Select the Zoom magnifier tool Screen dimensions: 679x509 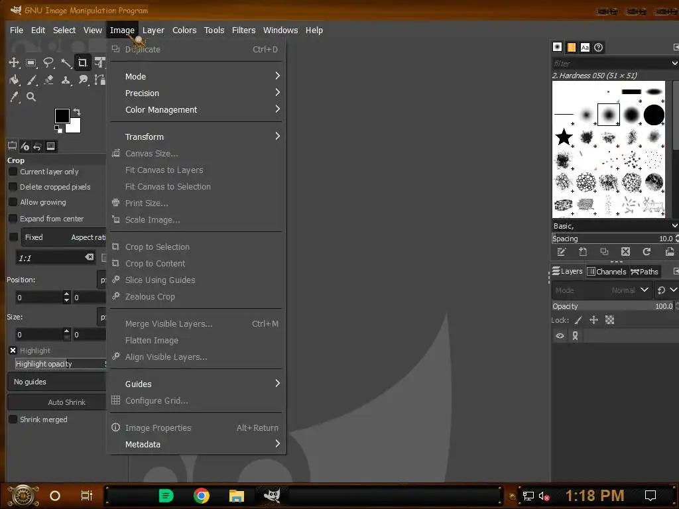tap(31, 97)
